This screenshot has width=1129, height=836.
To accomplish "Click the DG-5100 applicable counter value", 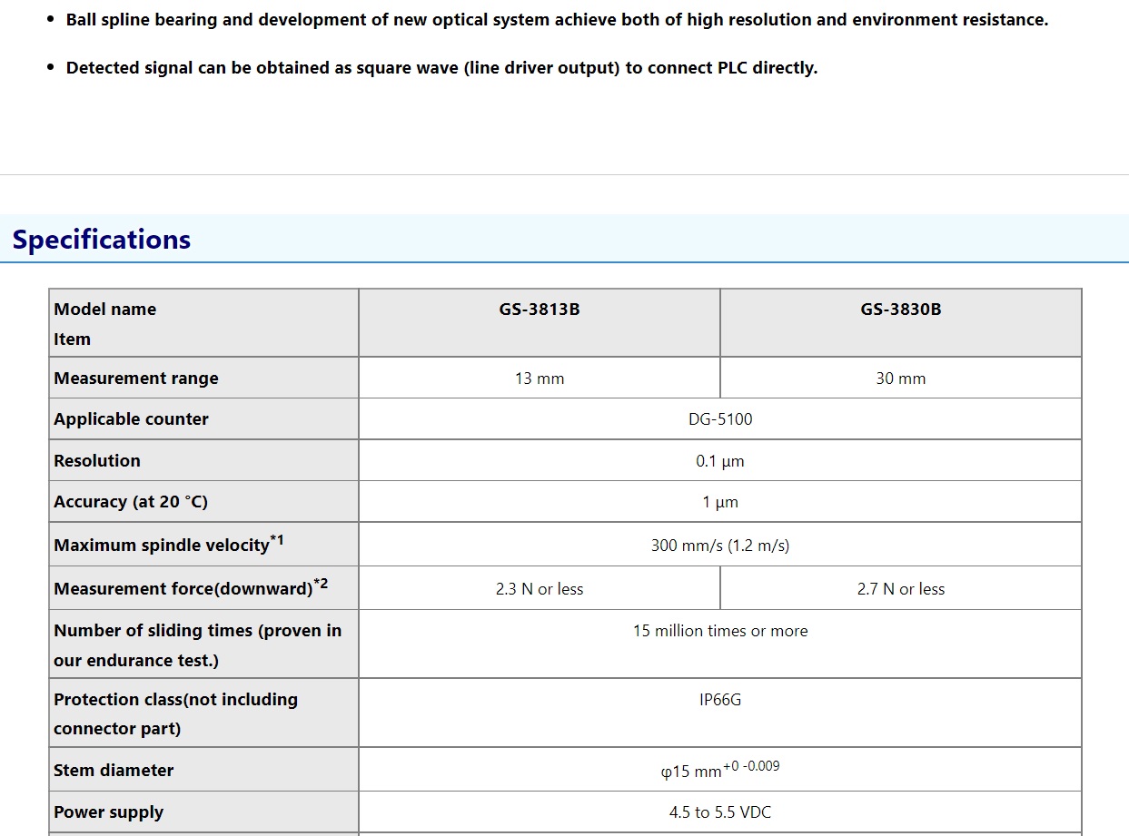I will point(719,419).
